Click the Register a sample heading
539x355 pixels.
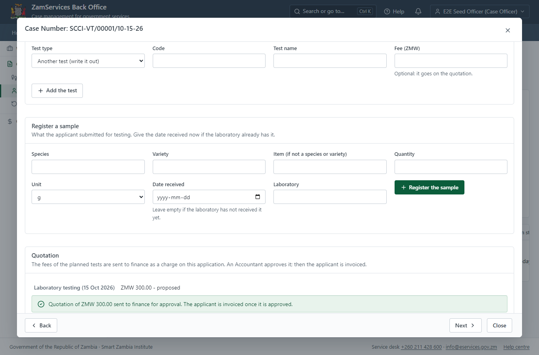click(x=55, y=126)
